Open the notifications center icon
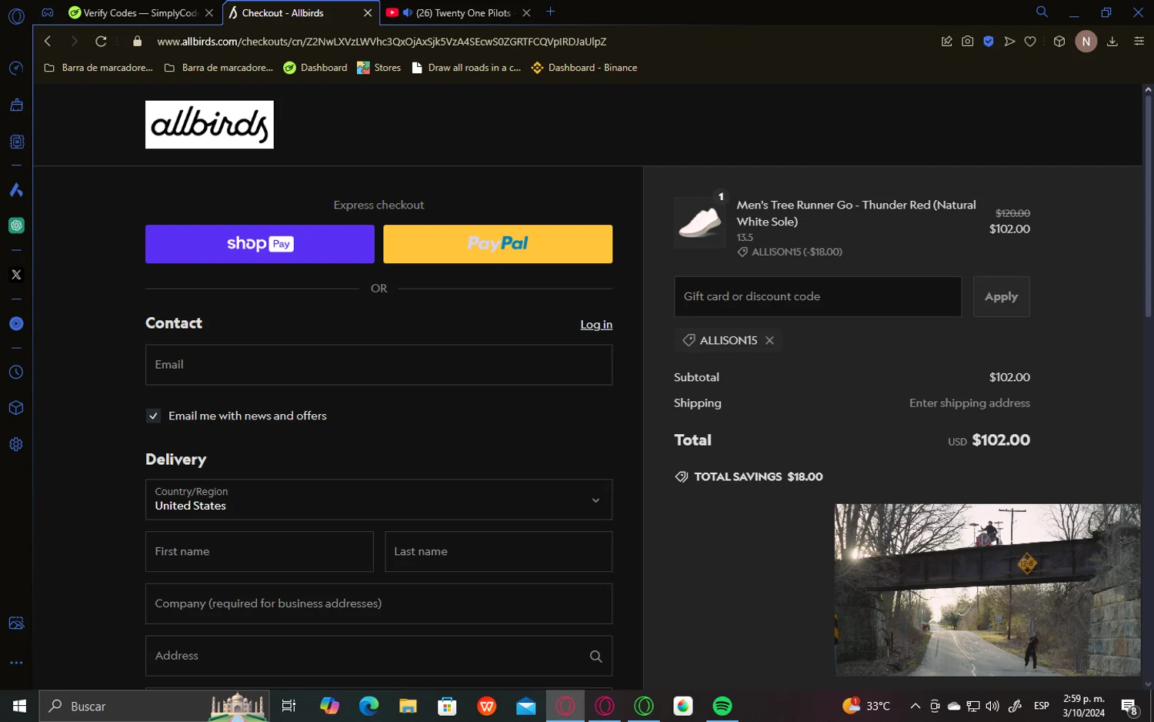 (1129, 706)
